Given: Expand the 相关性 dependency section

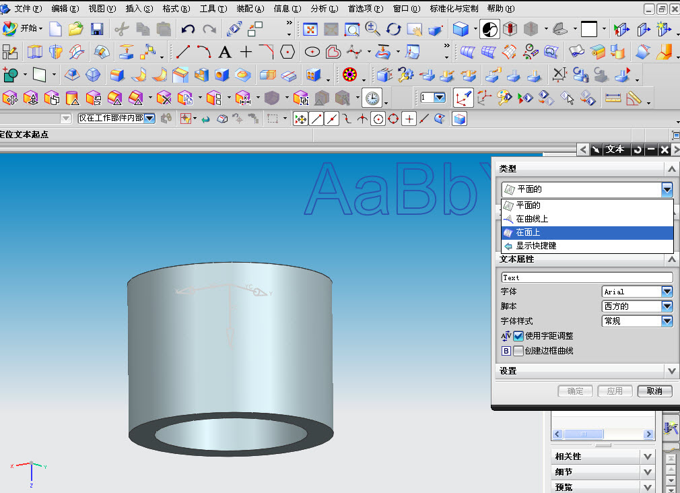Looking at the screenshot, I should pos(648,457).
